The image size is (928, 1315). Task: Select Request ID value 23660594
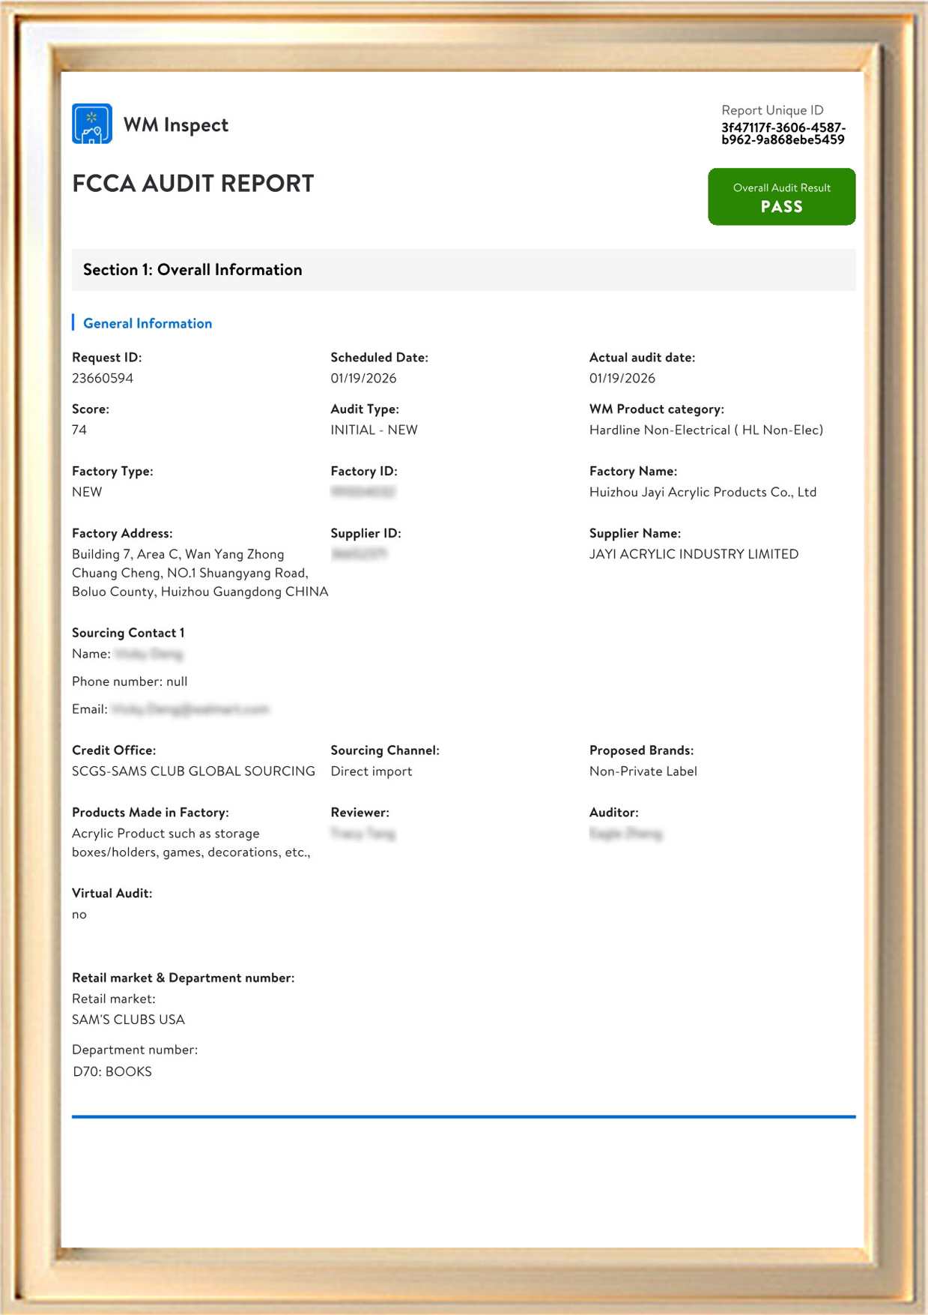coord(103,379)
